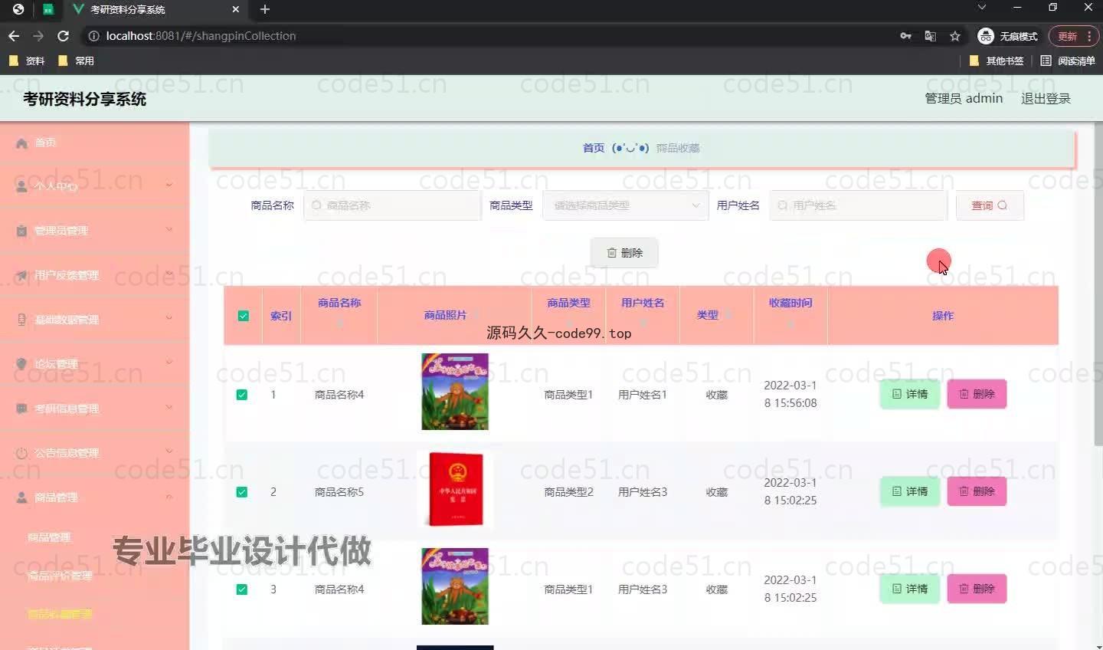Click the red book thumbnail in row 2
Viewport: 1103px width, 650px height.
click(x=455, y=489)
